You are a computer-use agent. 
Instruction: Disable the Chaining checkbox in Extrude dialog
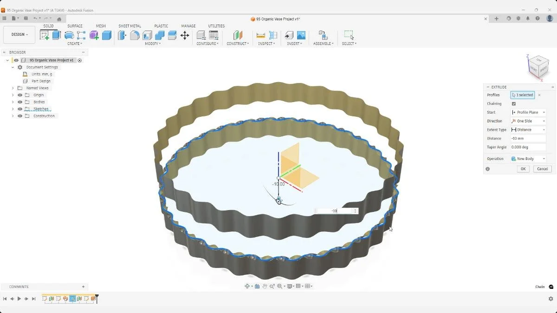tap(513, 103)
